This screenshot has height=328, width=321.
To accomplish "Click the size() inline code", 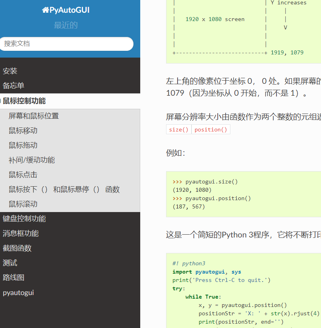I will [x=178, y=129].
